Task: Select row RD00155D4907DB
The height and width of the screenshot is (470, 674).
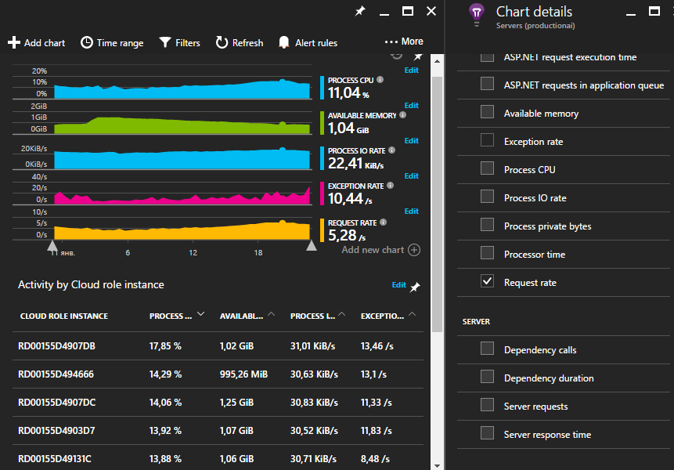Action: tap(56, 346)
